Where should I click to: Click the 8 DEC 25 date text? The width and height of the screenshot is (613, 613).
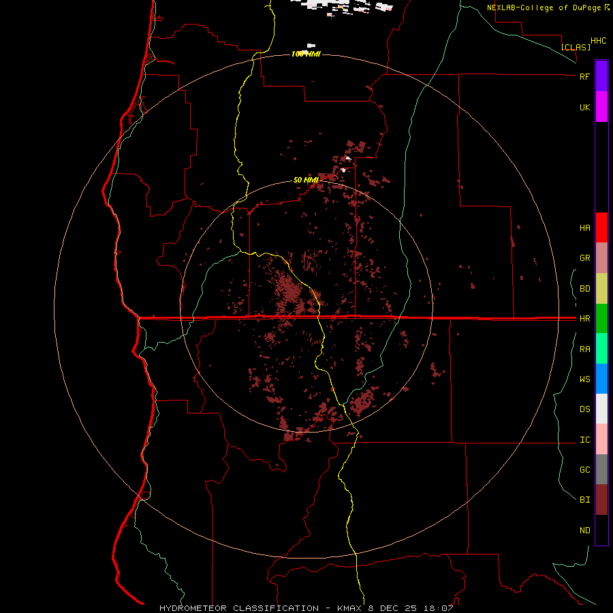coord(392,608)
